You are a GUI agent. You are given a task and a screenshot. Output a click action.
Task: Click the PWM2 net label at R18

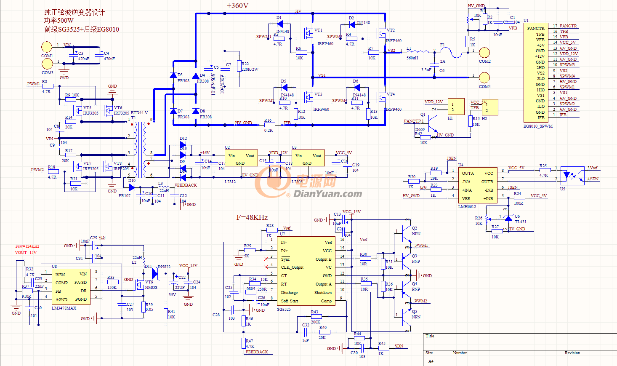(x=37, y=170)
